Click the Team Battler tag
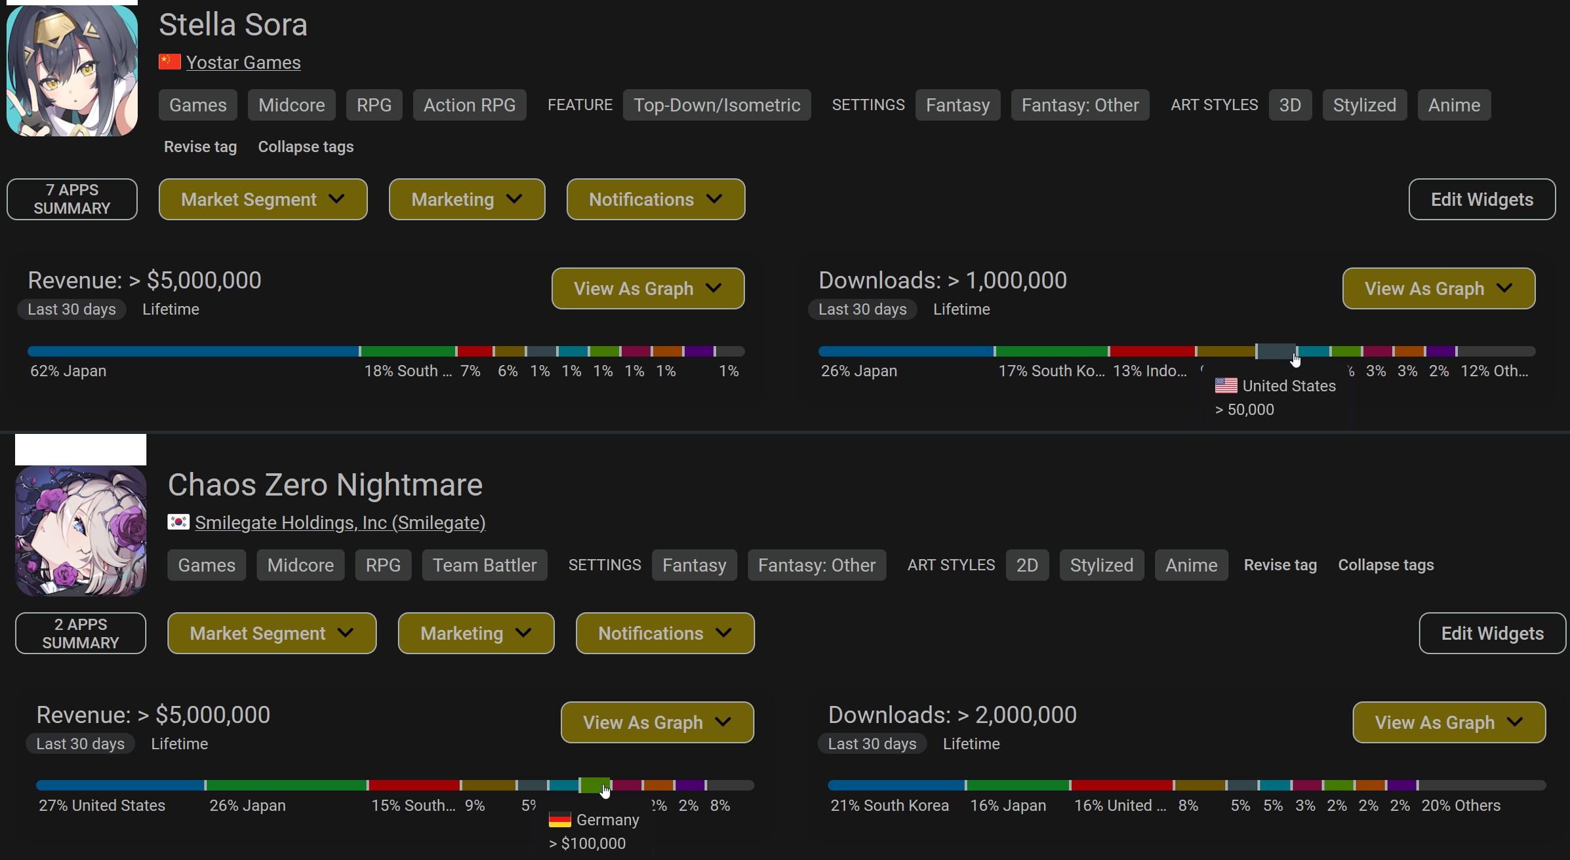This screenshot has height=860, width=1570. tap(484, 565)
